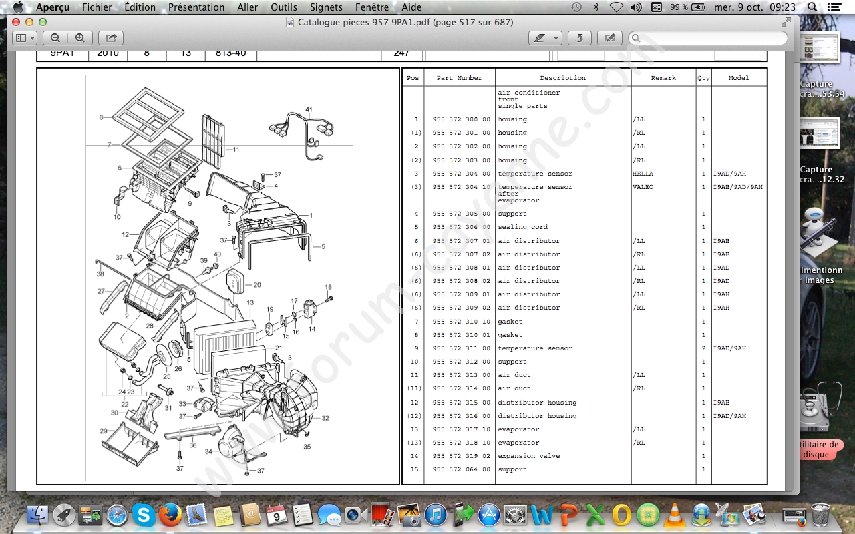This screenshot has width=855, height=534.
Task: Open the Calendar icon in Dock
Action: (276, 515)
